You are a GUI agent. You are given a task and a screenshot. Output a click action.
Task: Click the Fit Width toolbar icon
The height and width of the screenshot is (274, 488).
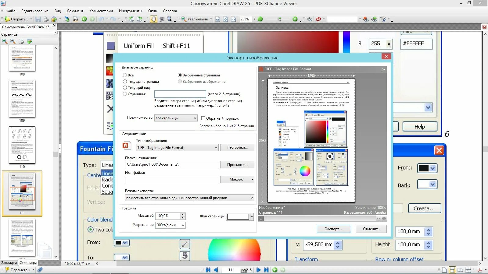[x=233, y=19]
